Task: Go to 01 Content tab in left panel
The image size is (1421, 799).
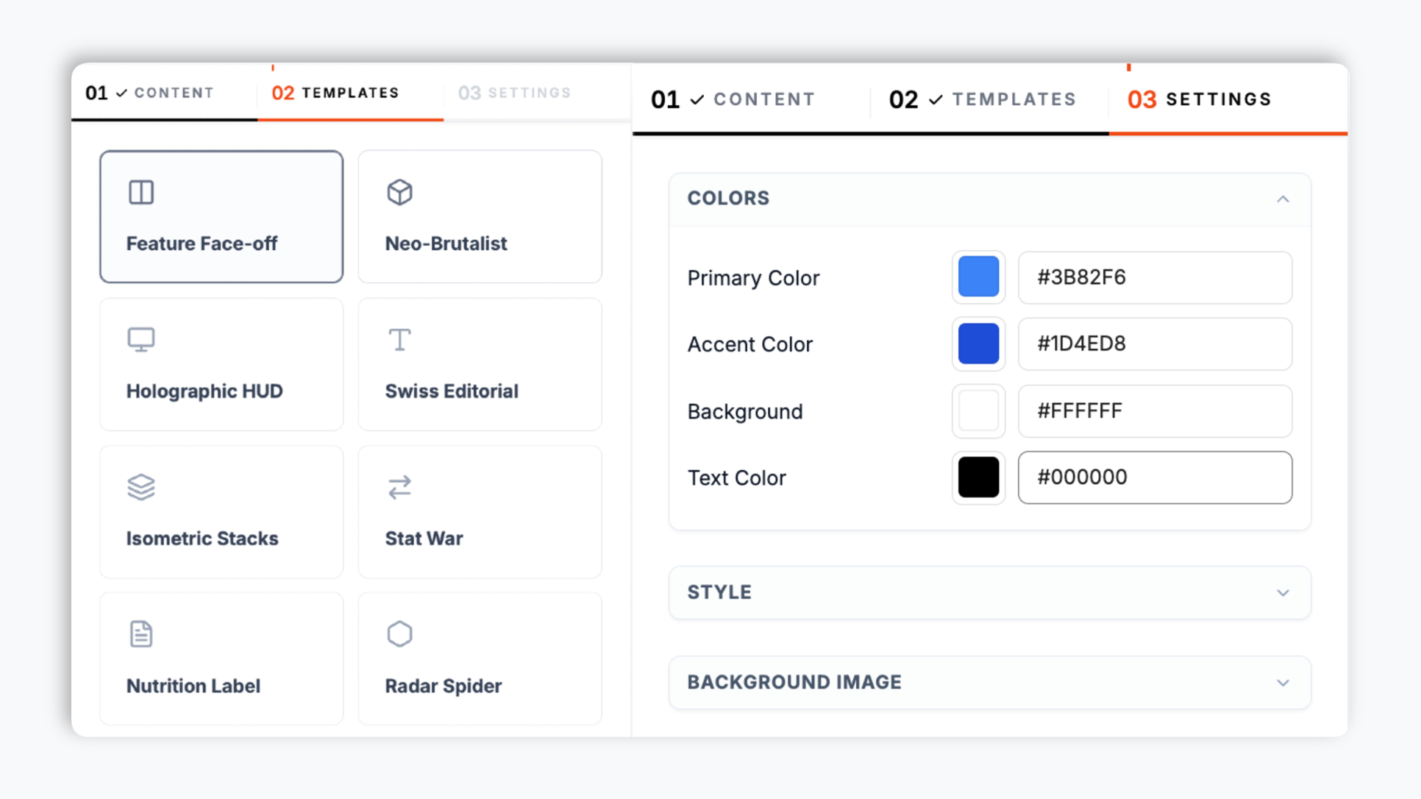Action: [164, 93]
